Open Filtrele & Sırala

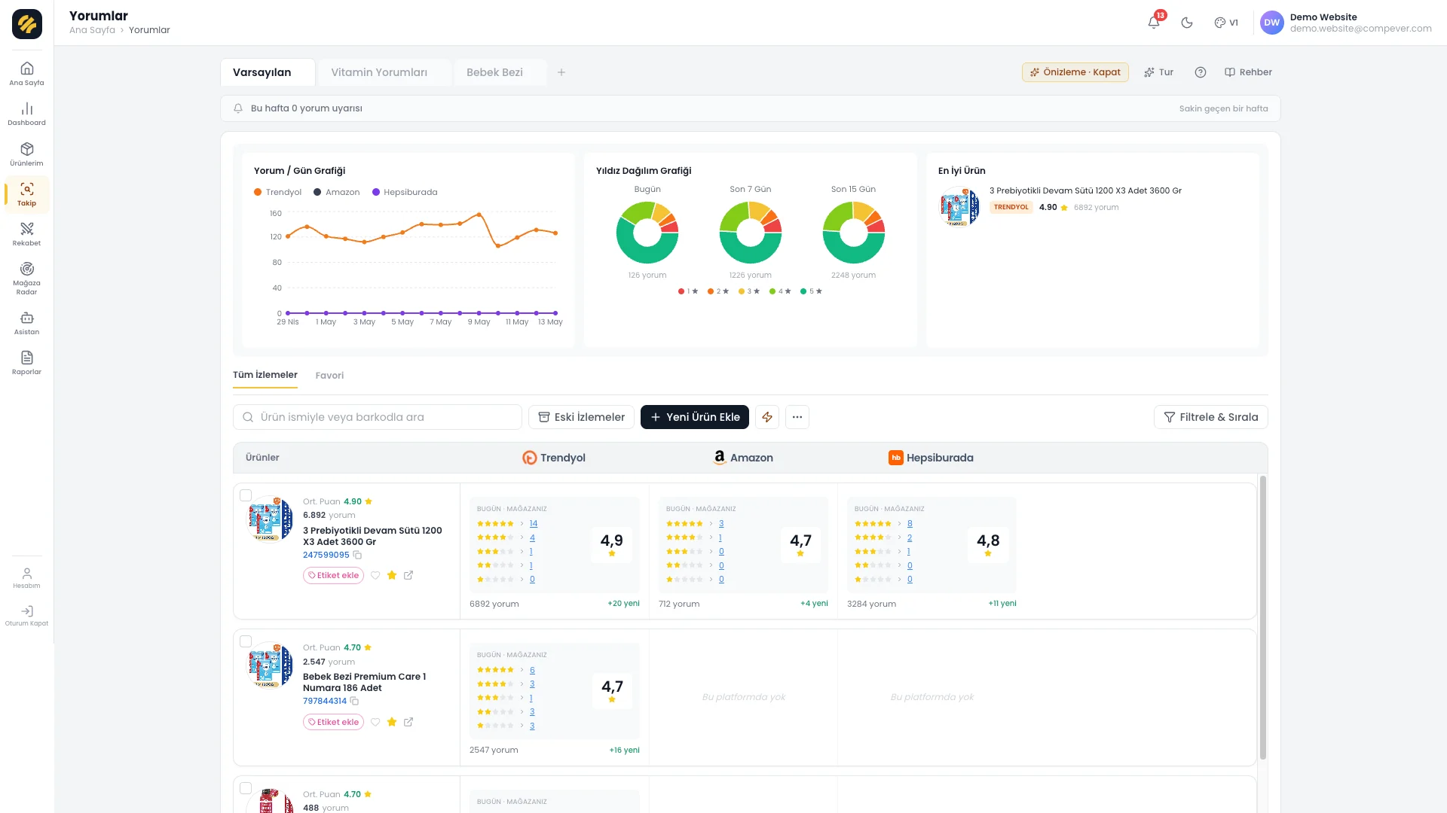(x=1211, y=417)
